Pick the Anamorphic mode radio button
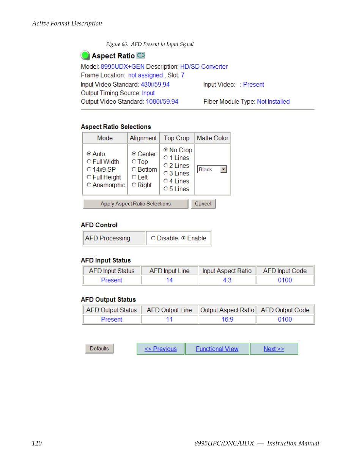 pos(89,185)
